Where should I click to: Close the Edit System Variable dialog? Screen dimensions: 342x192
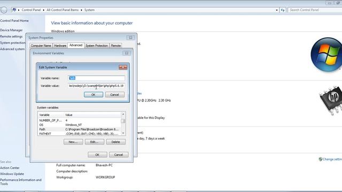click(x=123, y=67)
